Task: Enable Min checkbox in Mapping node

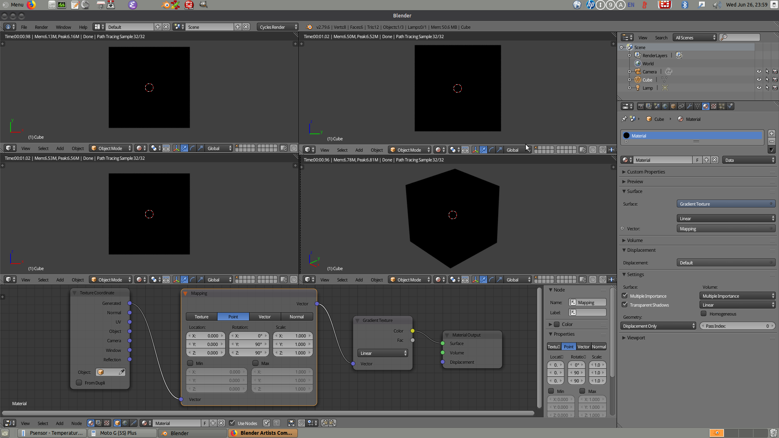Action: (x=190, y=363)
